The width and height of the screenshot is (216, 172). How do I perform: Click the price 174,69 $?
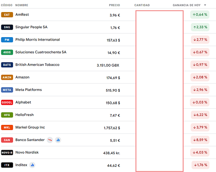pyautogui.click(x=113, y=78)
